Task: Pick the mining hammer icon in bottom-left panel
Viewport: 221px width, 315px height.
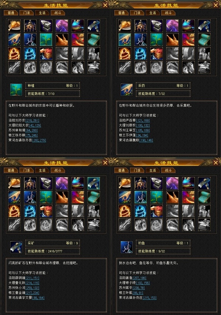Action: [x=94, y=183]
